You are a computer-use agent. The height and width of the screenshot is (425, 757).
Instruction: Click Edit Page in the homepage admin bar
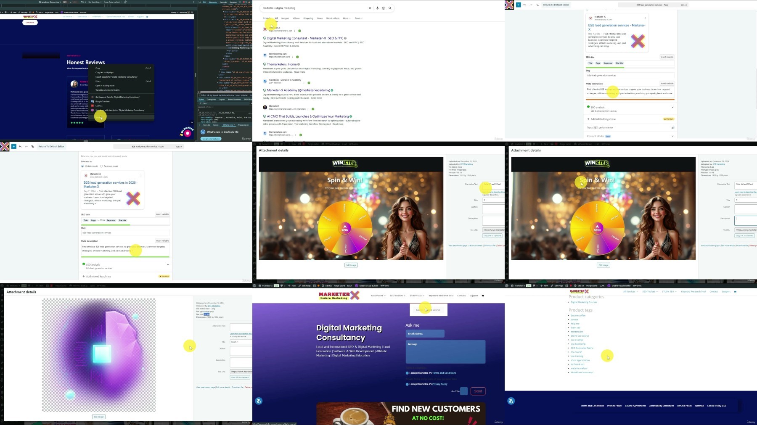[x=305, y=285]
